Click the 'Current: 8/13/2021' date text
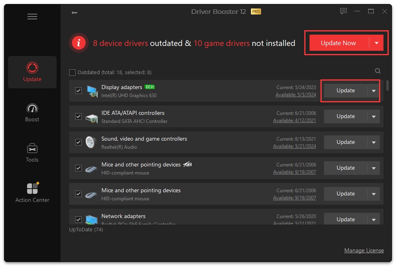This screenshot has height=266, width=396. coord(296,139)
